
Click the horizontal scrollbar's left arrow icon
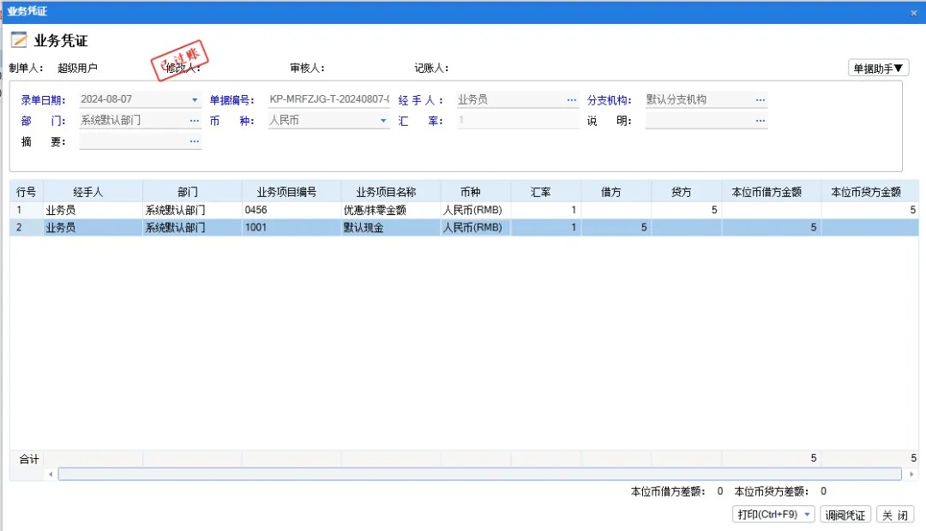(x=50, y=473)
